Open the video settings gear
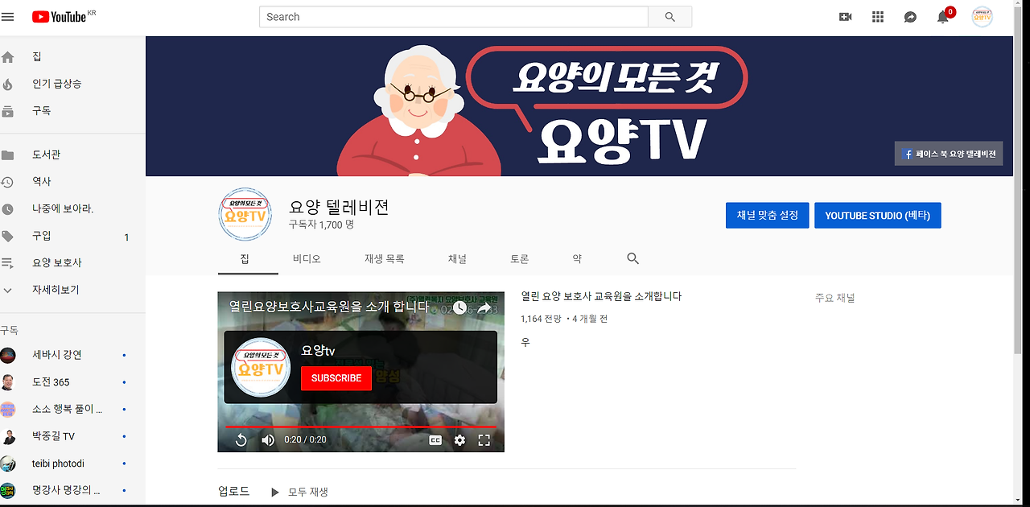The width and height of the screenshot is (1030, 507). tap(459, 440)
